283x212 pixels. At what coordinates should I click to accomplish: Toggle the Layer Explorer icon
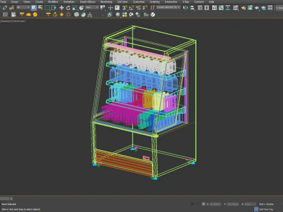(x=206, y=8)
